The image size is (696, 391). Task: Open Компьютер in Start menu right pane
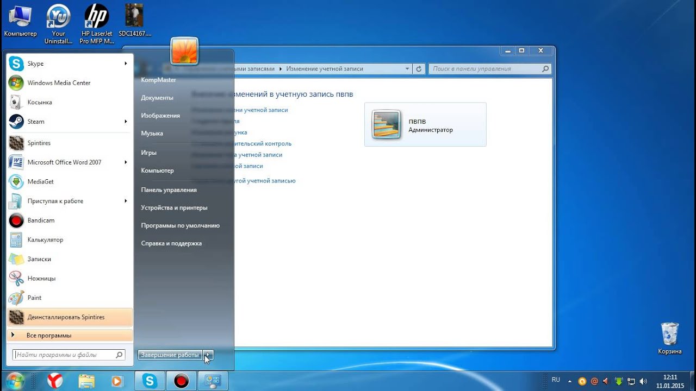click(x=157, y=171)
